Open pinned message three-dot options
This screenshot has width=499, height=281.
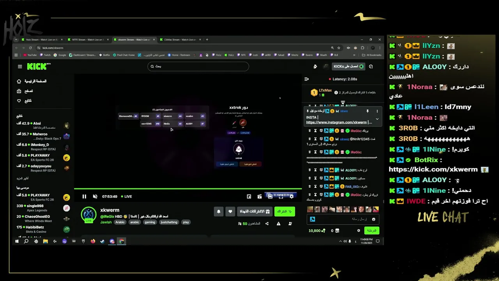coord(377,111)
